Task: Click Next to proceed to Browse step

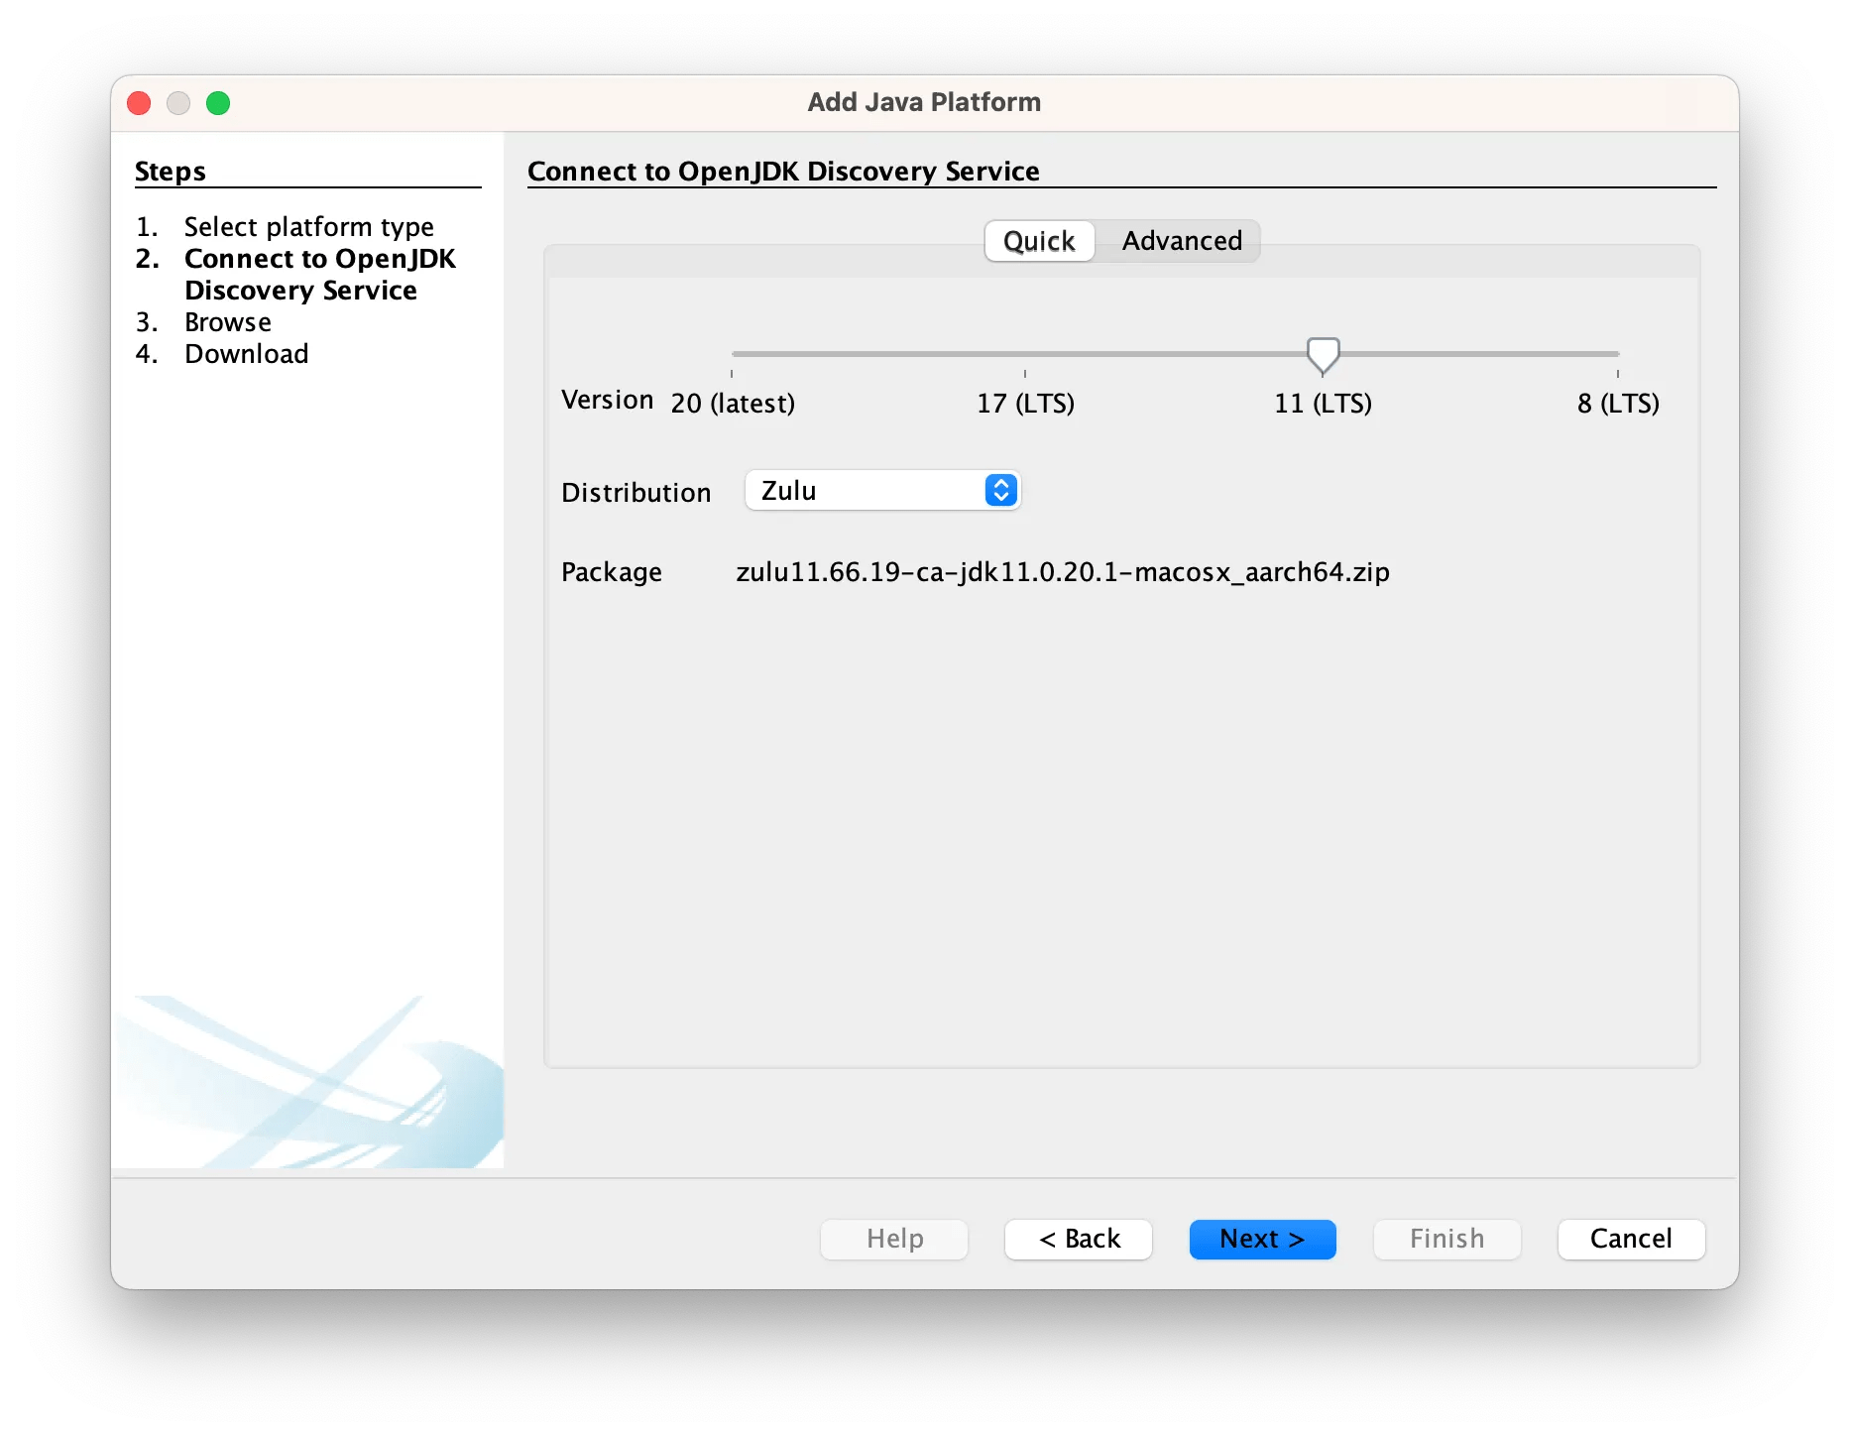Action: pos(1262,1239)
